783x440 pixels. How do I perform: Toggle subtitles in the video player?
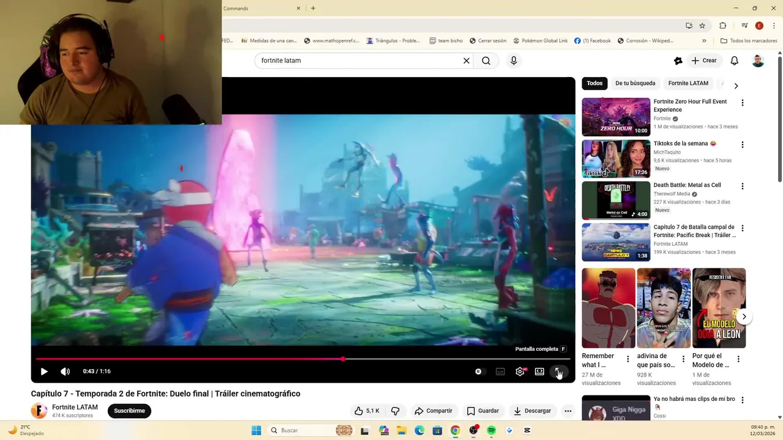tap(500, 372)
